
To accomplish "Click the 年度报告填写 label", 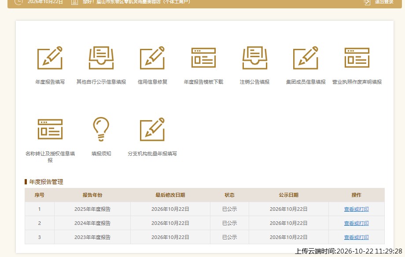I will coord(50,82).
